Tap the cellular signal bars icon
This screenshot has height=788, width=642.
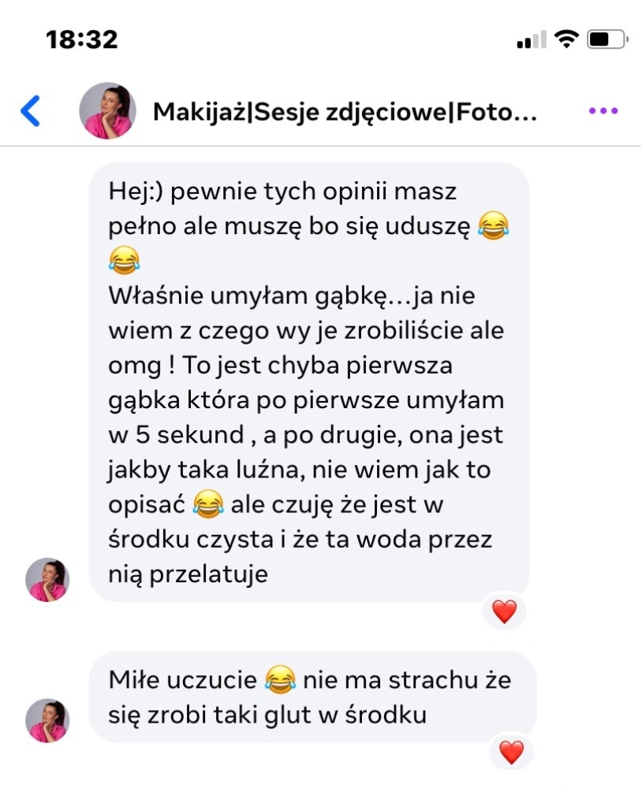click(532, 39)
